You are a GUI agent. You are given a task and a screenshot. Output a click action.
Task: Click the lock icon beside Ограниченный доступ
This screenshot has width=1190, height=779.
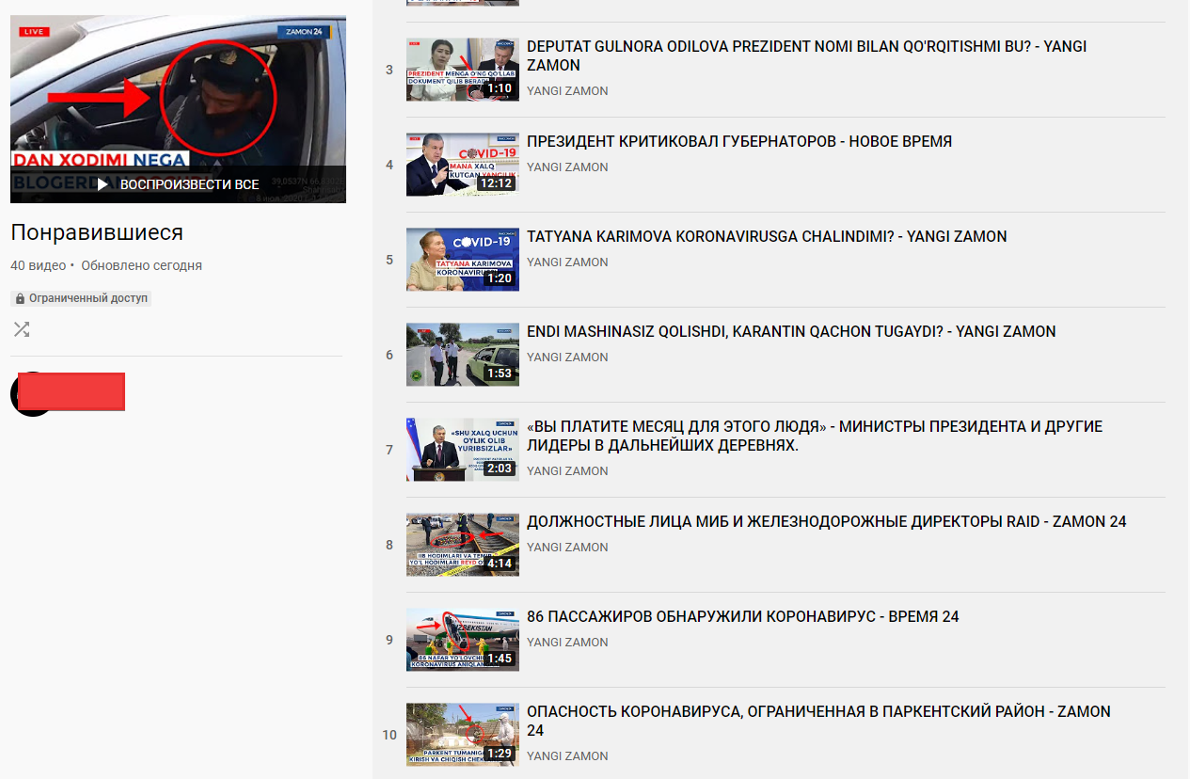[x=21, y=298]
